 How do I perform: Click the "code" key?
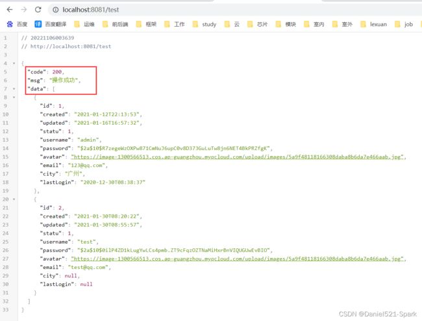pos(36,72)
